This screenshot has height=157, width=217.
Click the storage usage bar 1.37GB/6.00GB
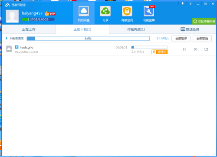pyautogui.click(x=38, y=20)
